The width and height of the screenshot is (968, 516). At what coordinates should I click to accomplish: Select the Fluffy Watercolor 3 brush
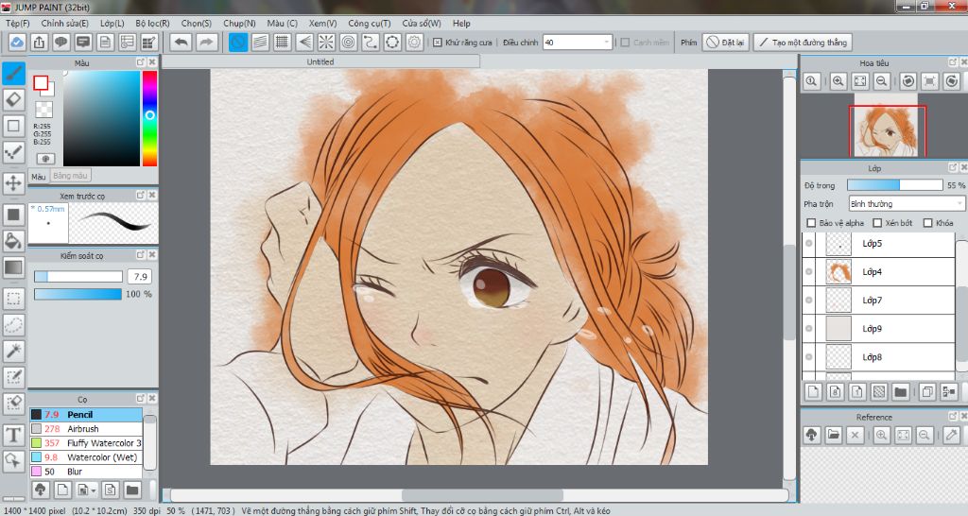[x=86, y=442]
